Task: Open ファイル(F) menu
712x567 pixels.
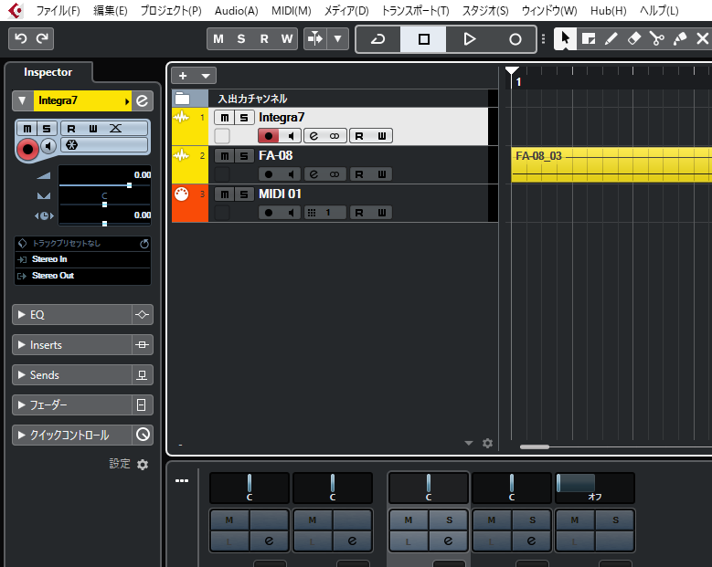Action: point(58,10)
